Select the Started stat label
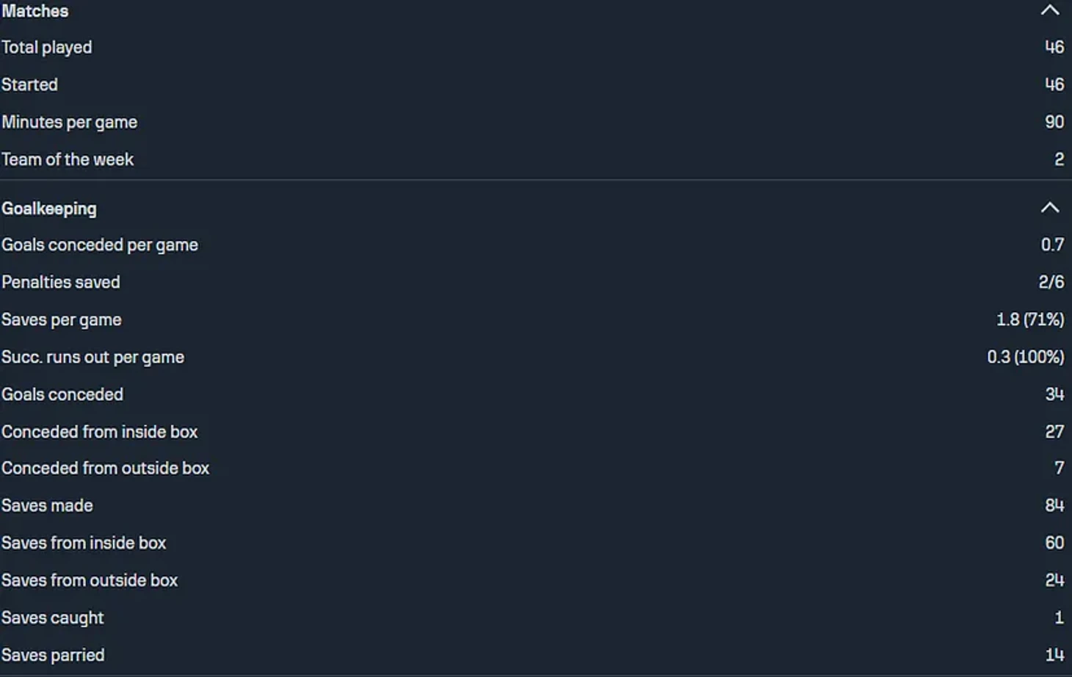Viewport: 1072px width, 677px height. tap(29, 84)
